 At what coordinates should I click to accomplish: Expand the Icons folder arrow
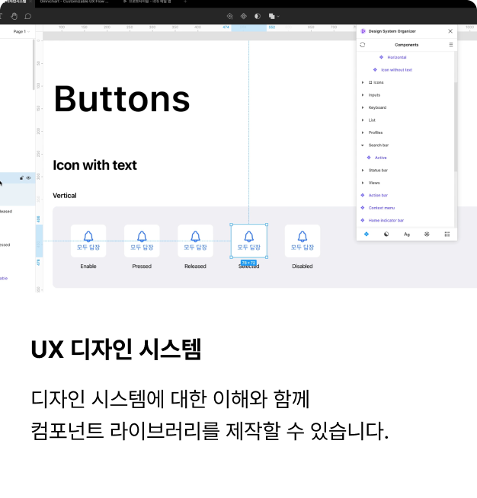pyautogui.click(x=363, y=82)
